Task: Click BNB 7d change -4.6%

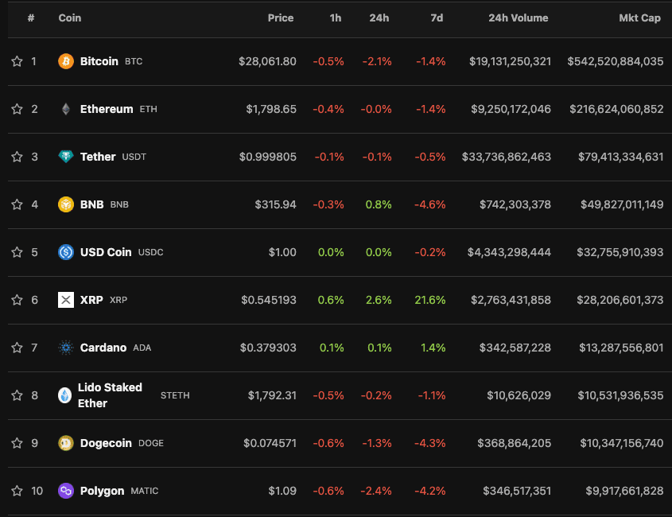Action: coord(430,204)
